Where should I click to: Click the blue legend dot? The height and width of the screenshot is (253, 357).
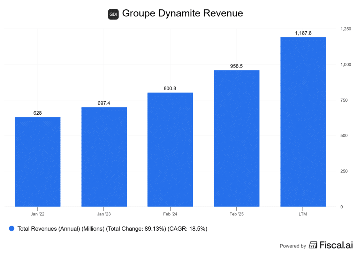coord(12,229)
